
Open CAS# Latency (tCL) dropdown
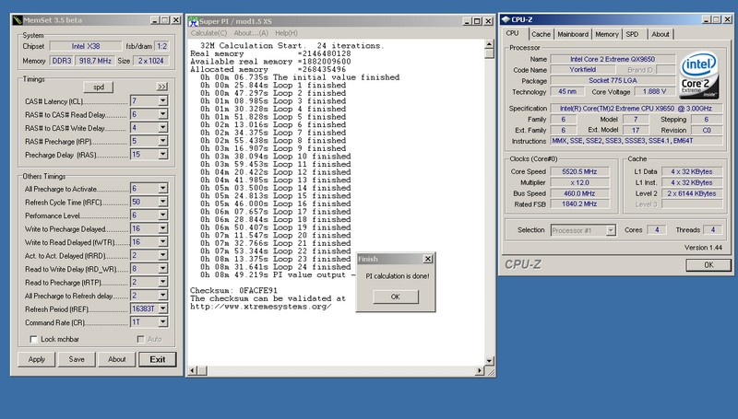(163, 100)
